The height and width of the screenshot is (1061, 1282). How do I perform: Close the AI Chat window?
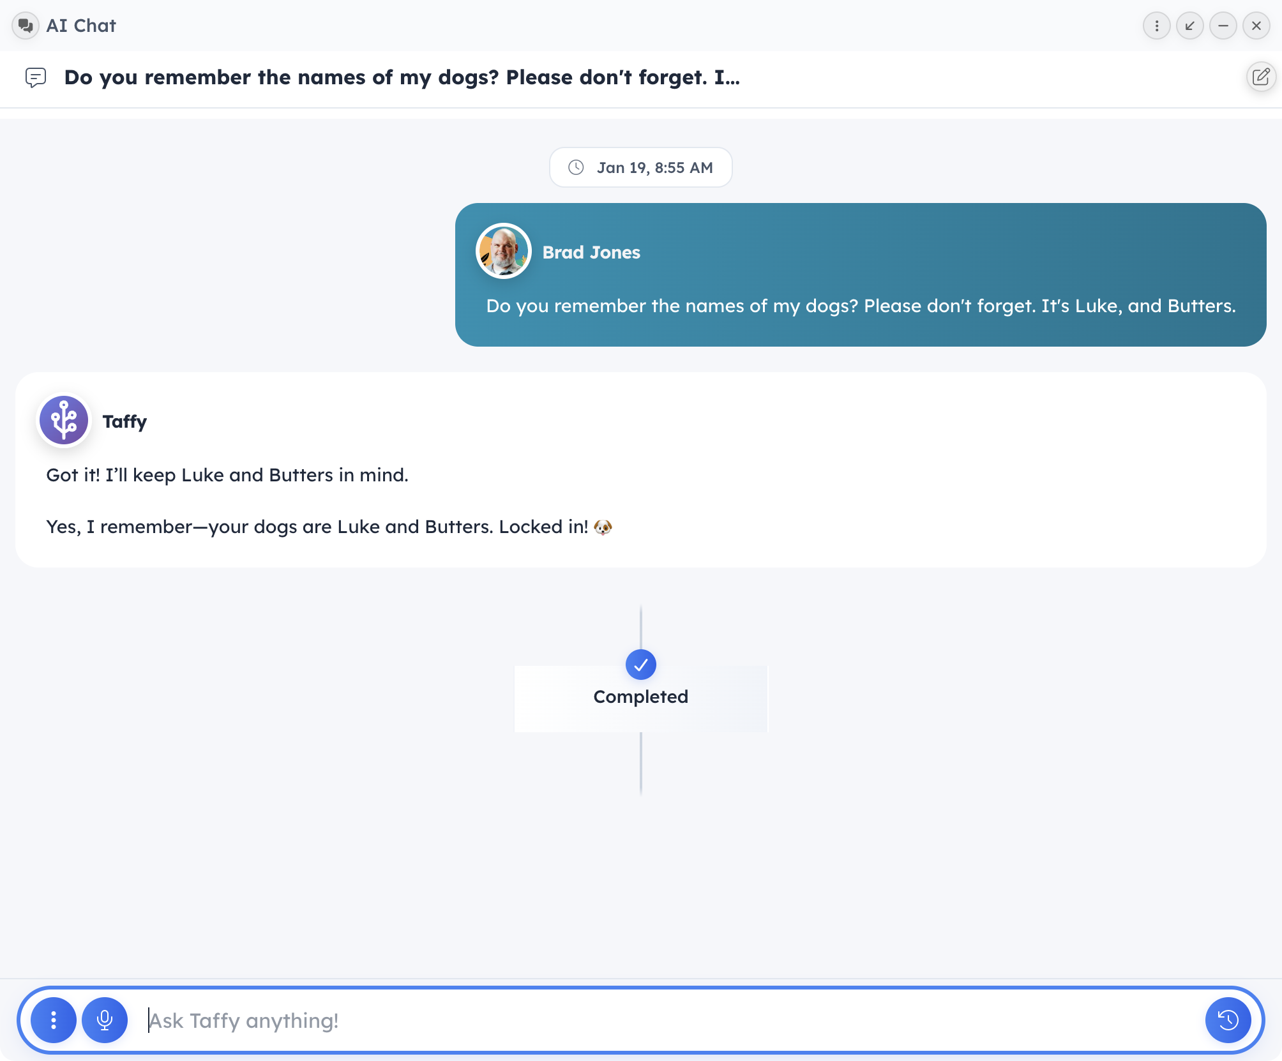pyautogui.click(x=1256, y=26)
